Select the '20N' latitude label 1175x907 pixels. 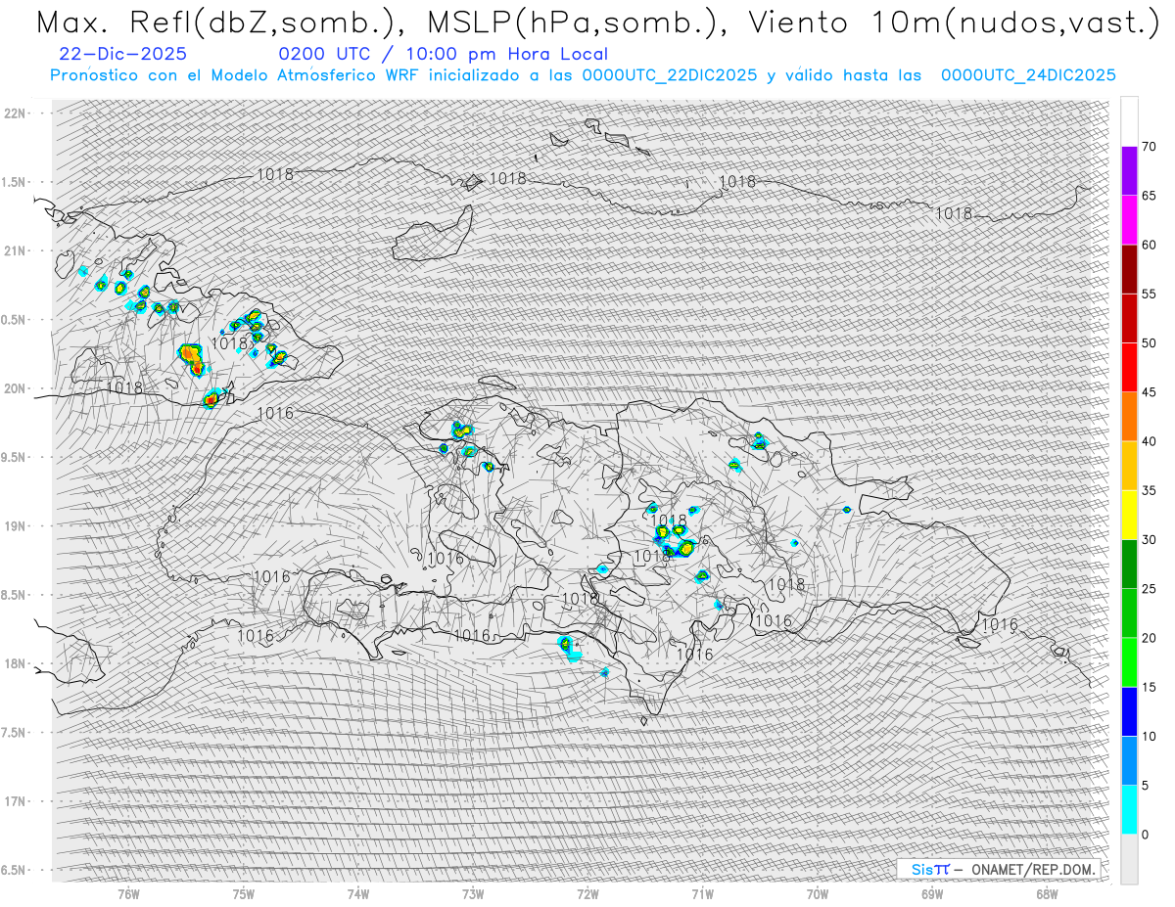pyautogui.click(x=14, y=388)
